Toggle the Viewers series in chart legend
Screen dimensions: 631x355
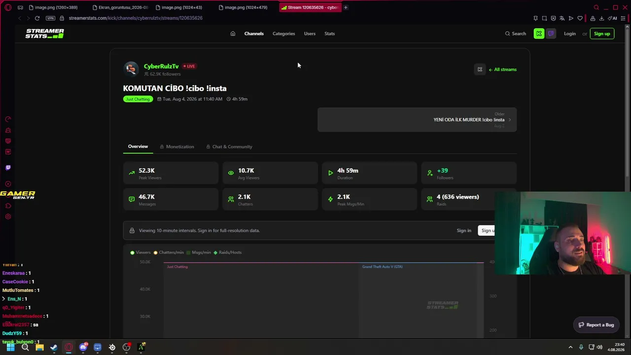coord(140,252)
